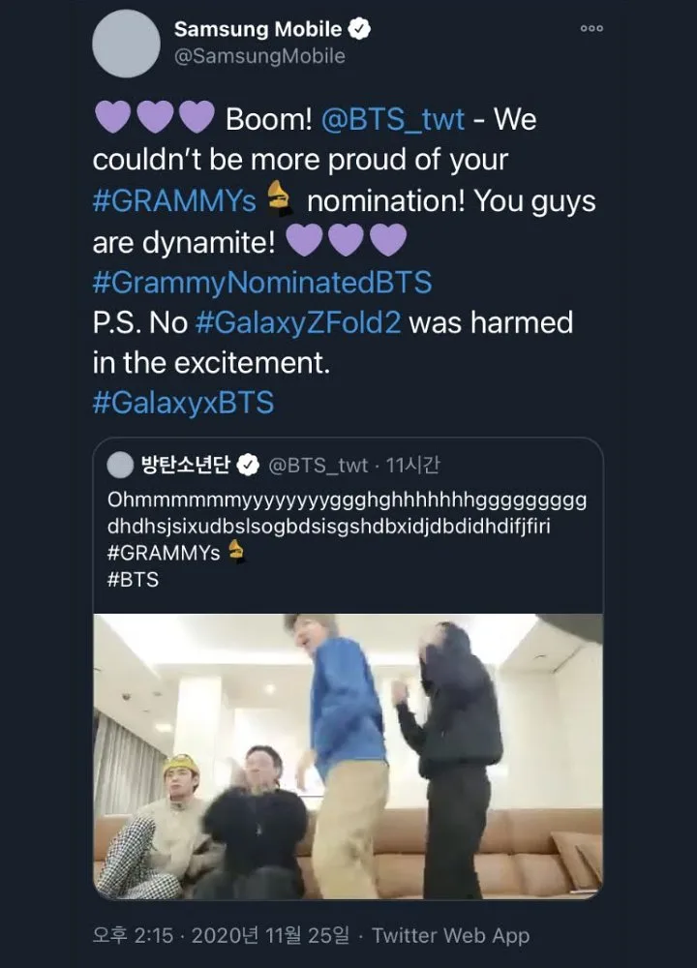Click the verified badge on quoted tweet
The height and width of the screenshot is (968, 697).
(x=247, y=466)
